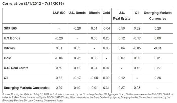The height and width of the screenshot is (103, 177).
Task: Select the 0.59 cell in S&P 500 row
Action: coord(122,28)
